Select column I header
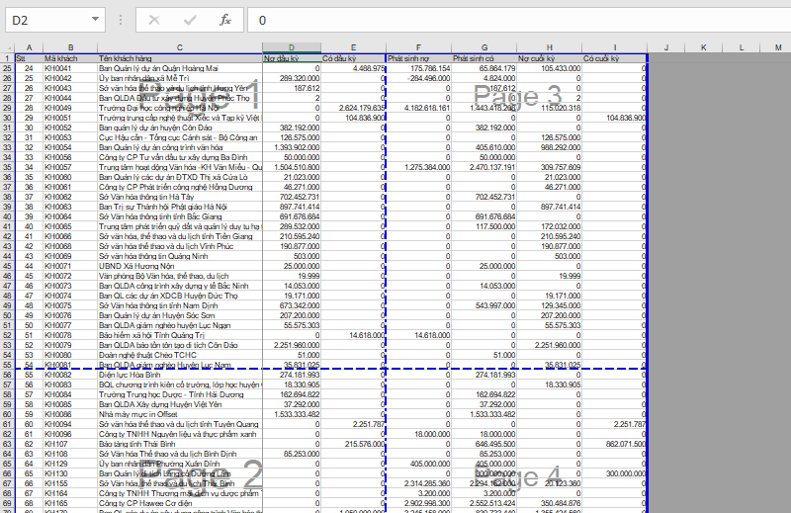This screenshot has width=791, height=513. pos(614,47)
